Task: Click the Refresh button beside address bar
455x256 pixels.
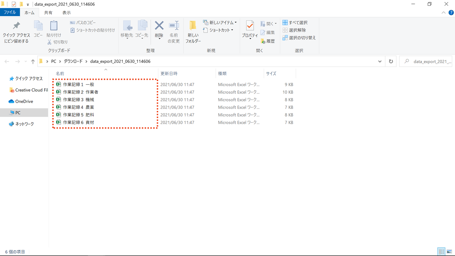Action: pos(391,61)
